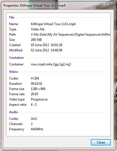Click the 290 MB size value
Image resolution: width=117 pixels, height=151 pixels.
coord(36,40)
